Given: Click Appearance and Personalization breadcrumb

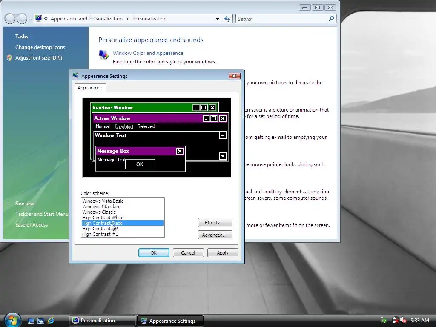Looking at the screenshot, I should 86,19.
